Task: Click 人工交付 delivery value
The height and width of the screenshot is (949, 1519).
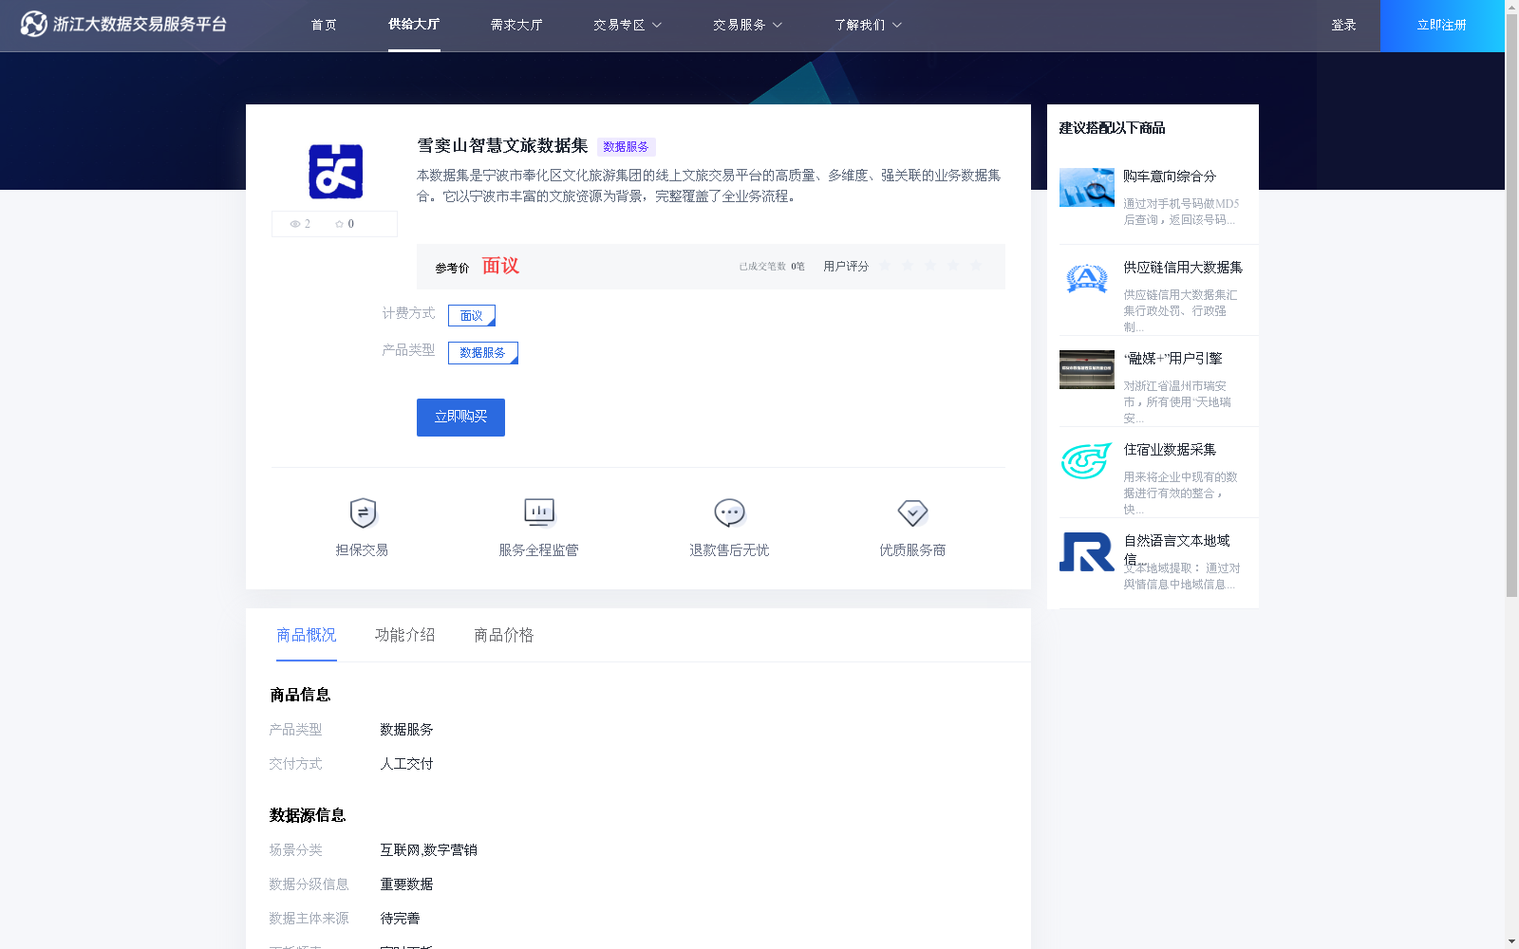Action: (x=406, y=764)
